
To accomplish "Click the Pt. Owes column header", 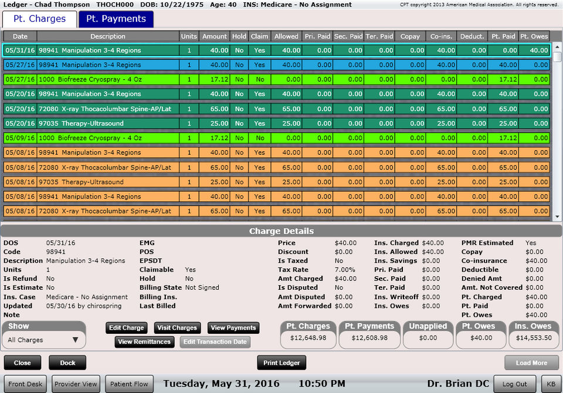I will click(x=534, y=36).
